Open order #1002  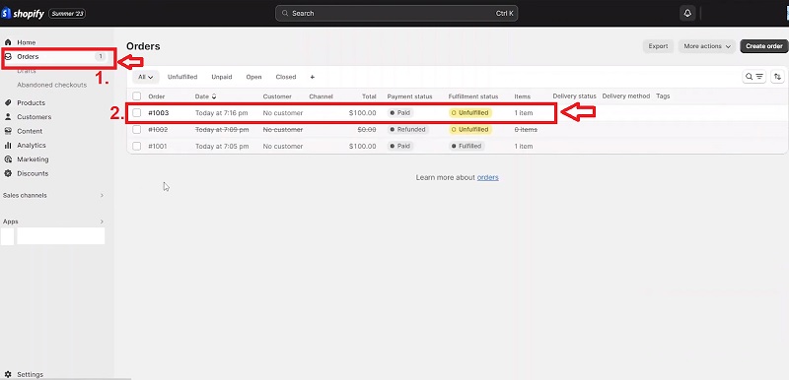pyautogui.click(x=158, y=130)
